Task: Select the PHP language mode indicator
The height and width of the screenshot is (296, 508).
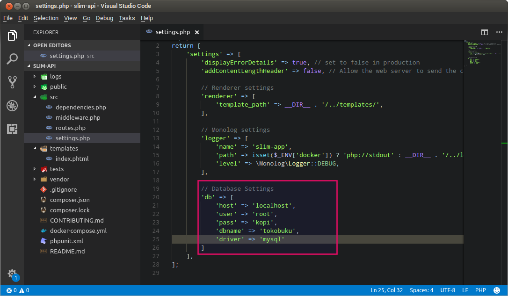Action: pos(480,290)
